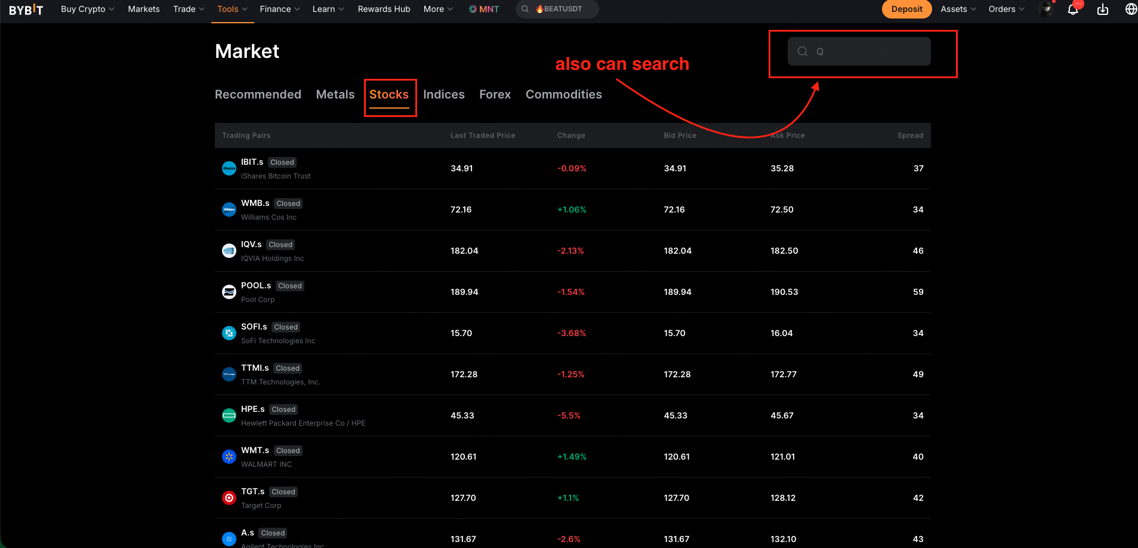This screenshot has width=1138, height=548.
Task: Expand the Tools menu dropdown
Action: (x=232, y=9)
